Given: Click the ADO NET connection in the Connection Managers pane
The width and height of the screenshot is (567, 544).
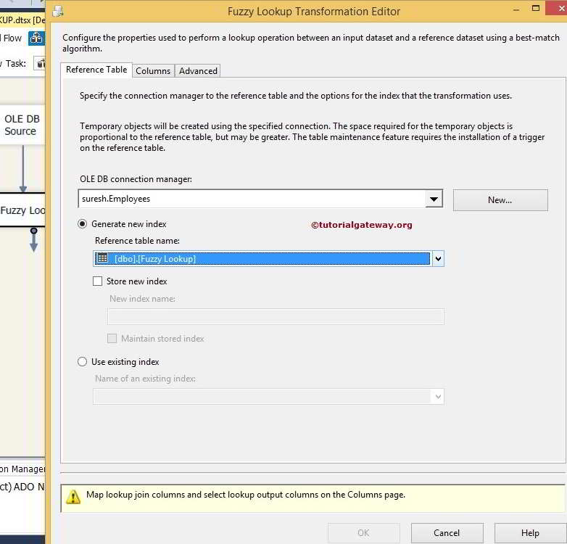Looking at the screenshot, I should (22, 487).
